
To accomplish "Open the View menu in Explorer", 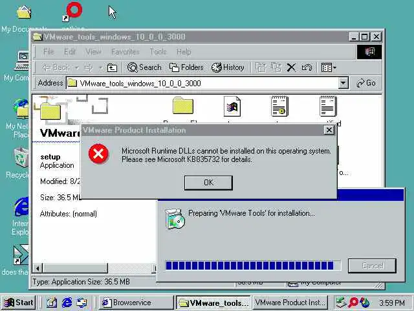I will click(x=93, y=52).
